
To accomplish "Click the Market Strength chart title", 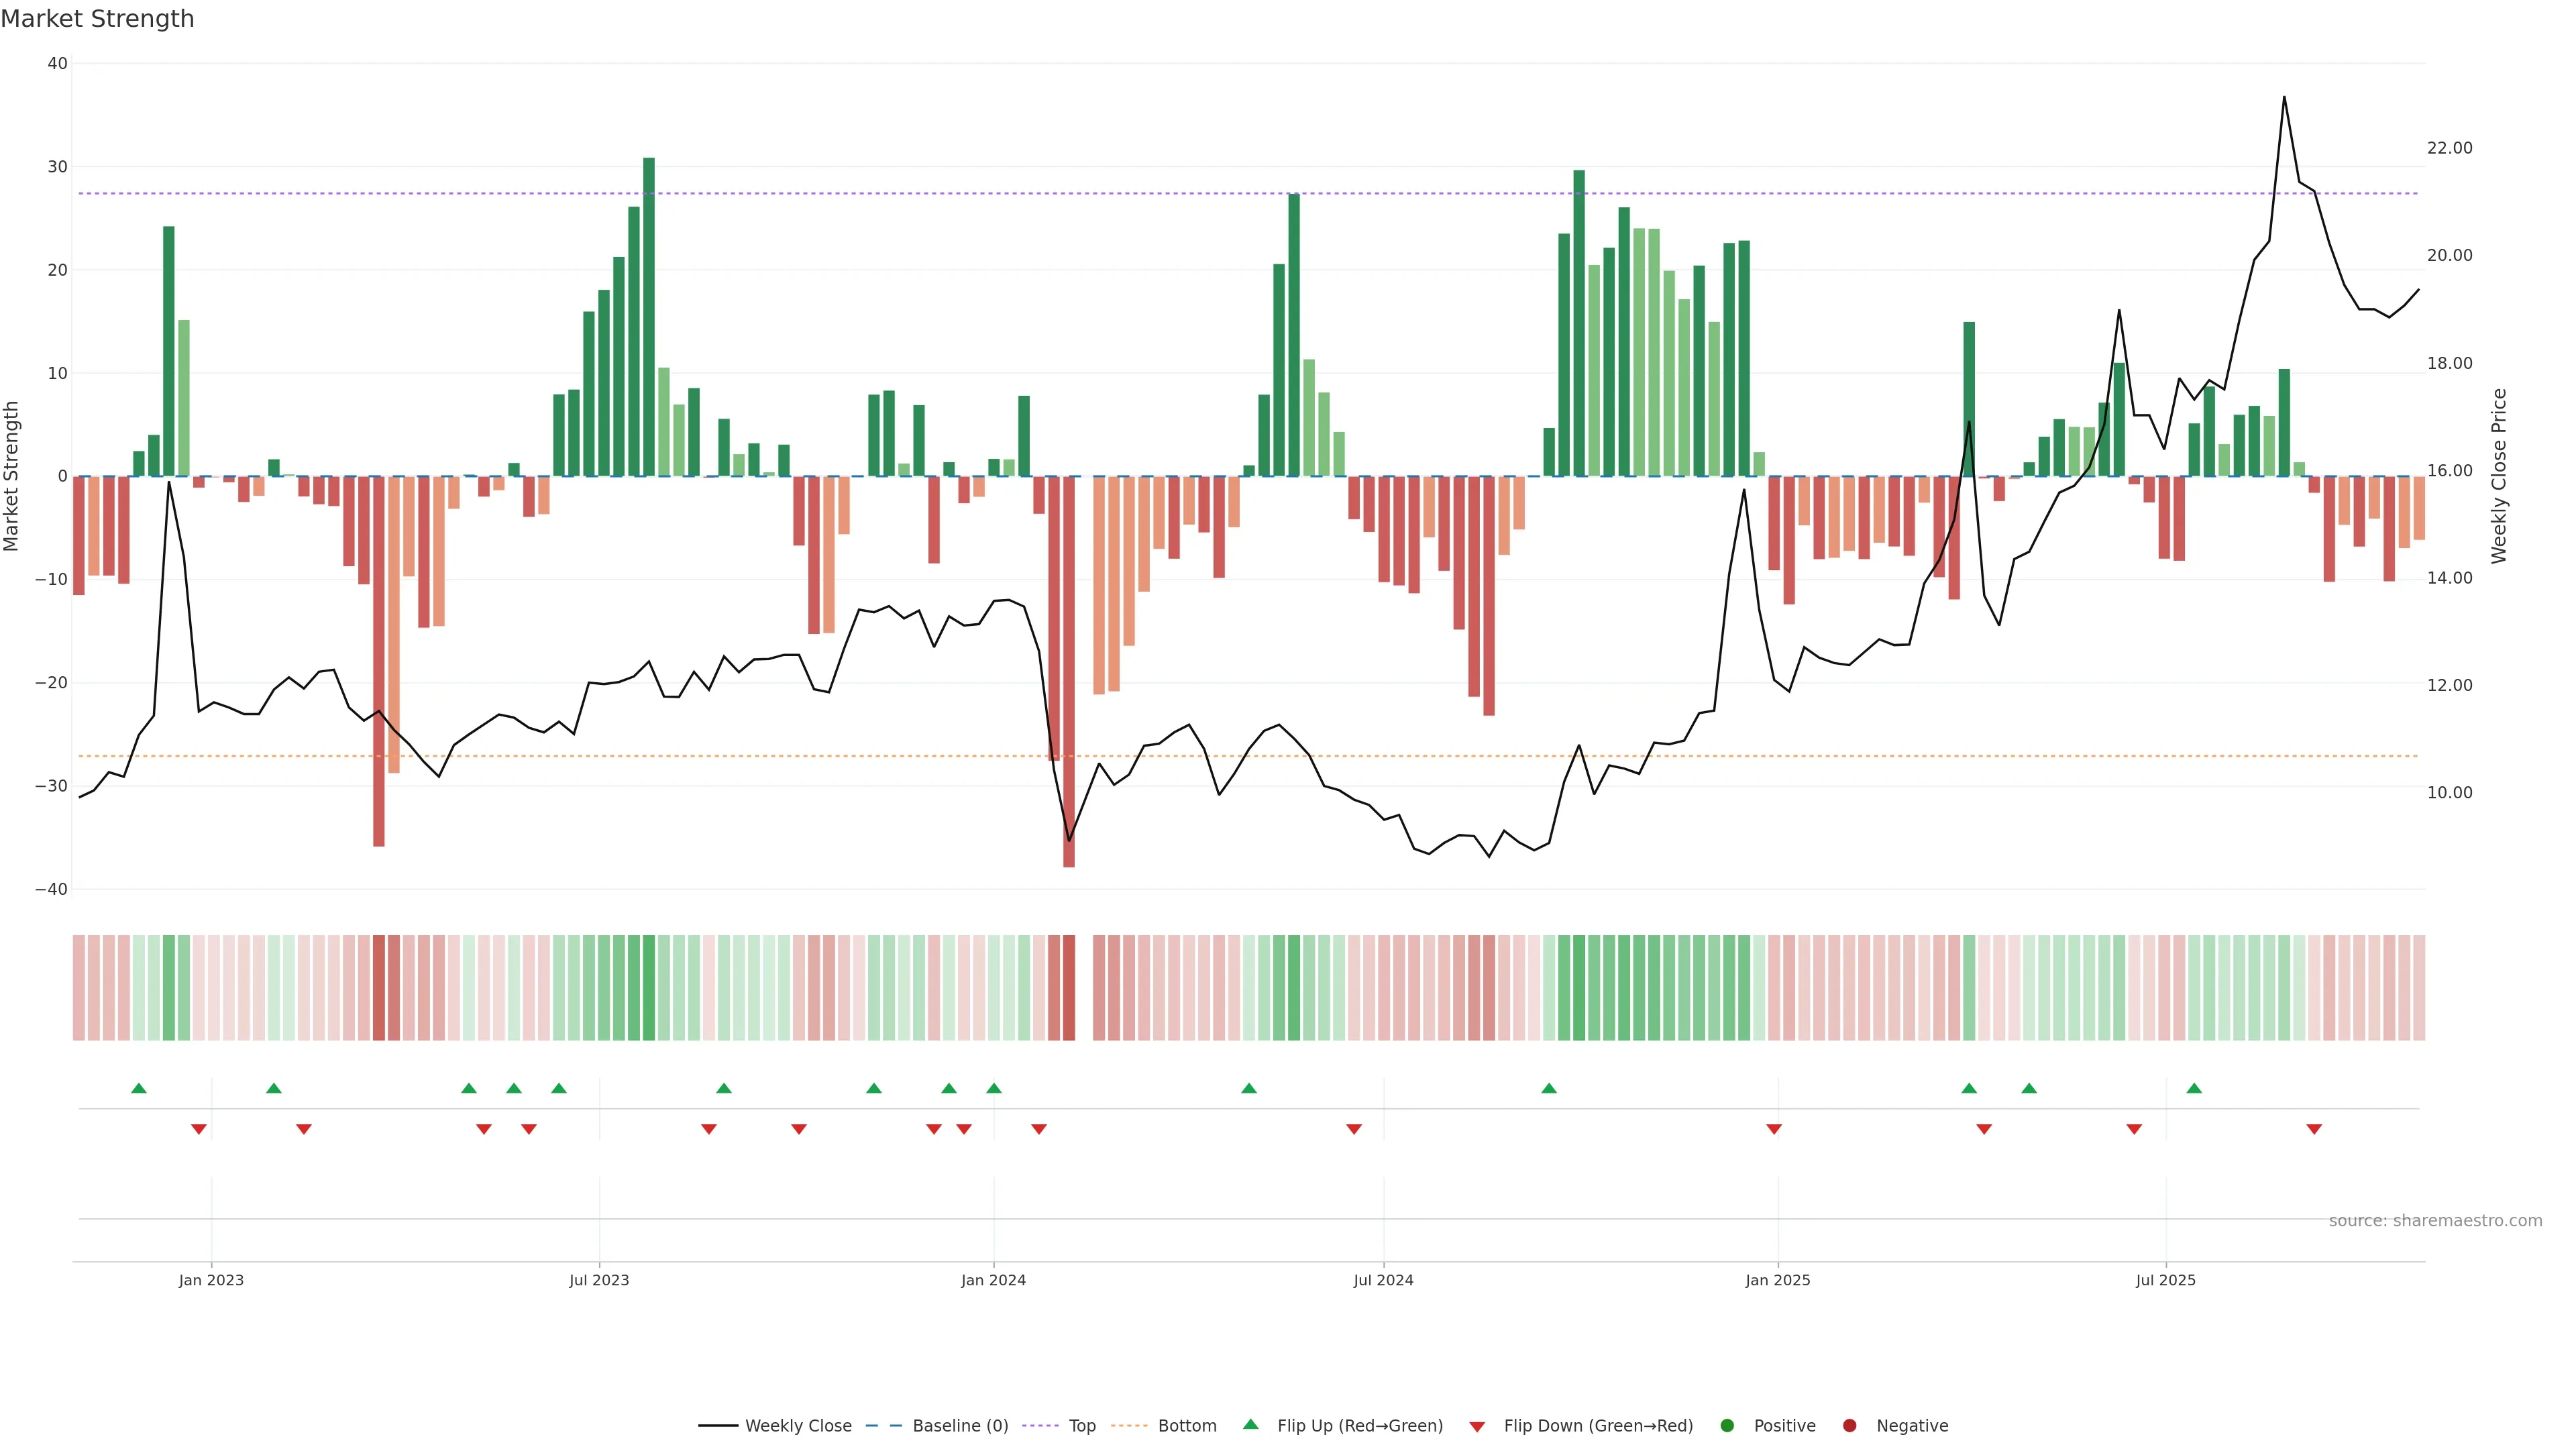I will click(97, 19).
